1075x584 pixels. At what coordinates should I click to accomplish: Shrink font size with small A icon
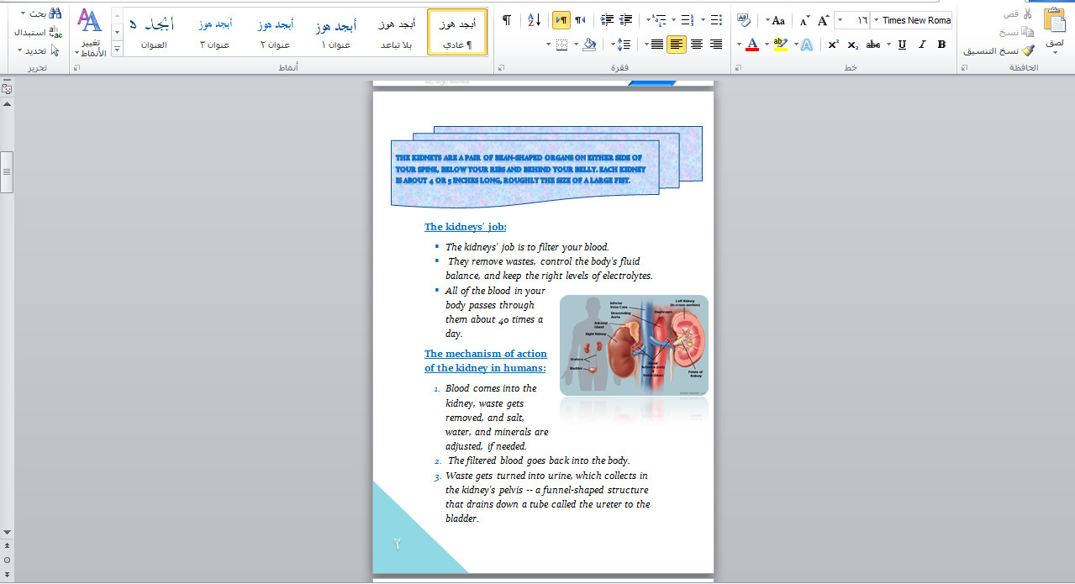coord(804,20)
